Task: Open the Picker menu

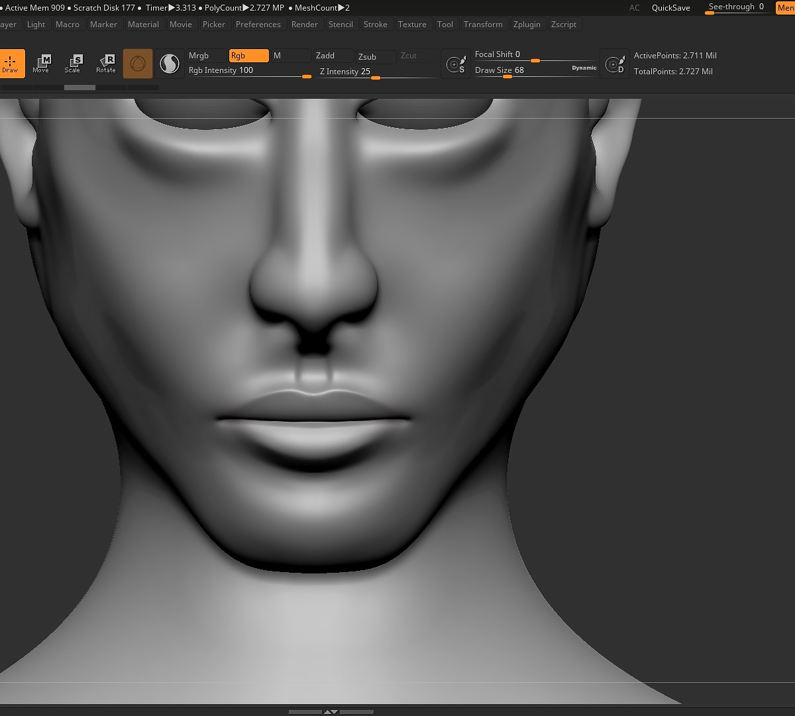Action: coord(214,25)
